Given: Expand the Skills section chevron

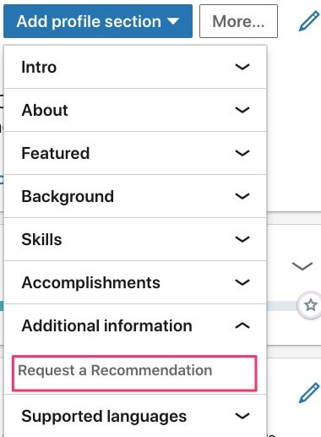Looking at the screenshot, I should pyautogui.click(x=242, y=239).
